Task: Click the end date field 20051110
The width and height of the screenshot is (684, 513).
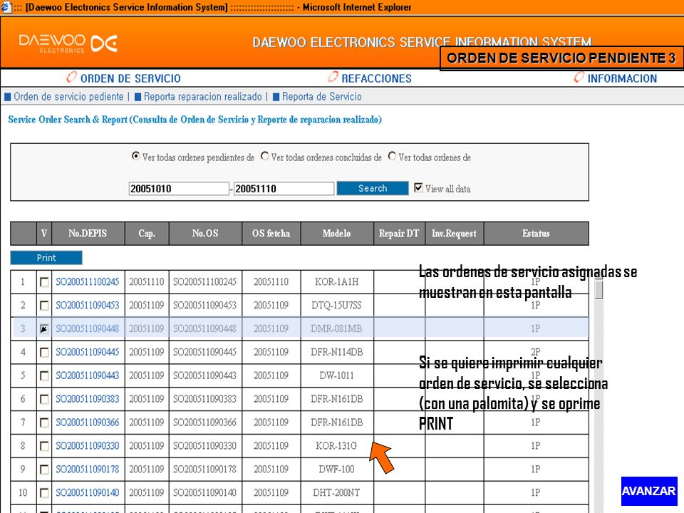Action: point(284,188)
